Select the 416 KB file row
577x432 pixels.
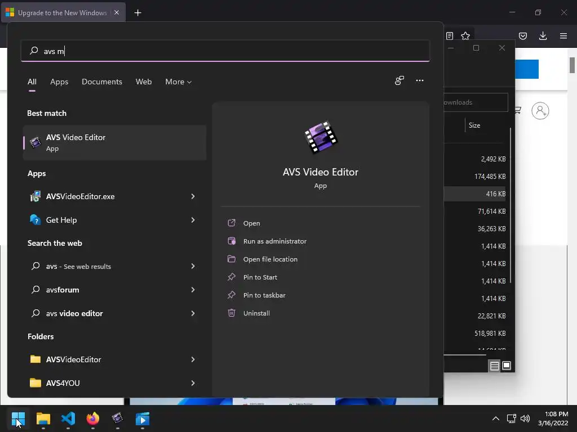pyautogui.click(x=476, y=193)
